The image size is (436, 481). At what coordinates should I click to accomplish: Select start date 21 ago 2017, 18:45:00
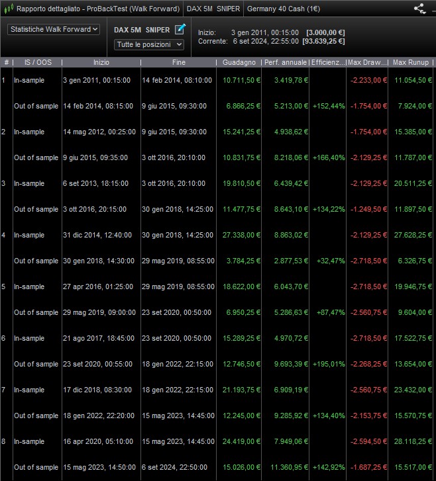tap(99, 338)
